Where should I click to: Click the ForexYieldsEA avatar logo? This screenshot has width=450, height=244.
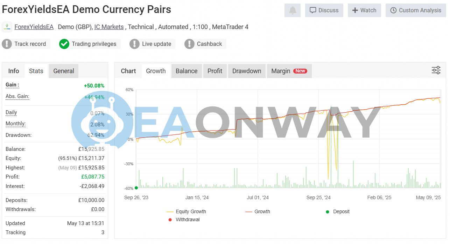[x=7, y=27]
